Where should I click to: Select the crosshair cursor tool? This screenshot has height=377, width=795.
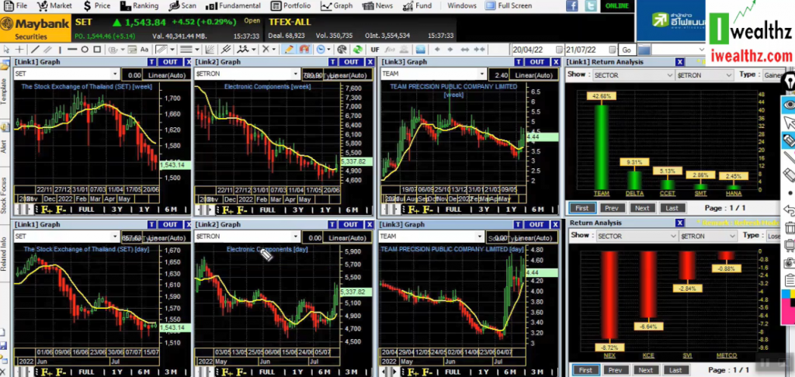pos(19,49)
